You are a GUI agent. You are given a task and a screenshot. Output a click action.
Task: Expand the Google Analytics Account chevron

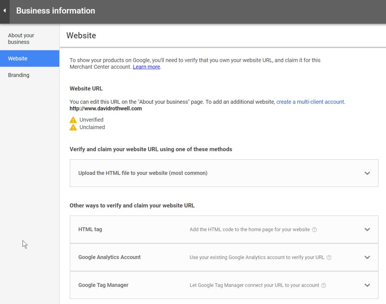click(x=367, y=258)
